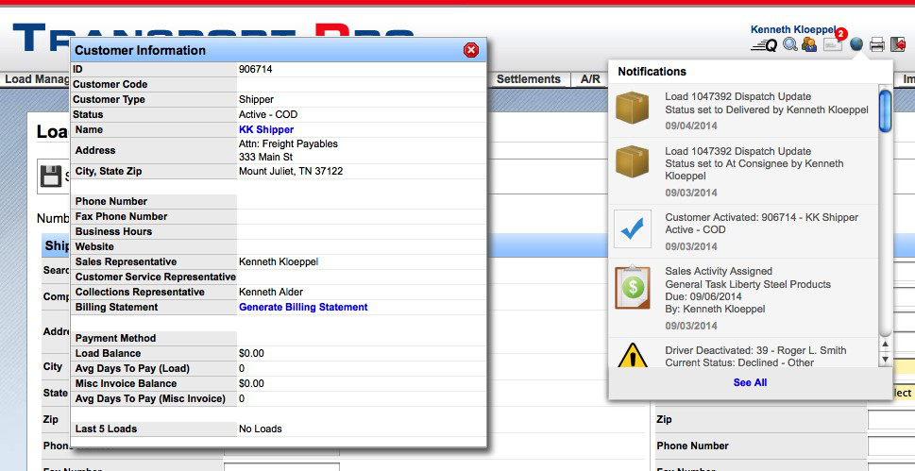This screenshot has height=471, width=915.
Task: Open the messages envelope icon
Action: point(832,44)
